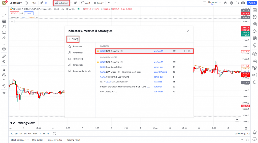258x143 pixels.
Task: Open author automox profile link
Action: (158, 87)
